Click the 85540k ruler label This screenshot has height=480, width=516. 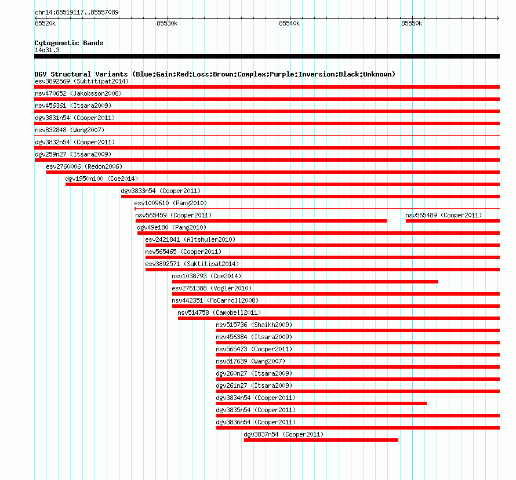[289, 23]
